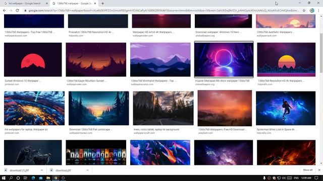Screen dimensions: 323x181
Task: Open the orange misty sky Unsplash wallpaper
Action: (225, 108)
